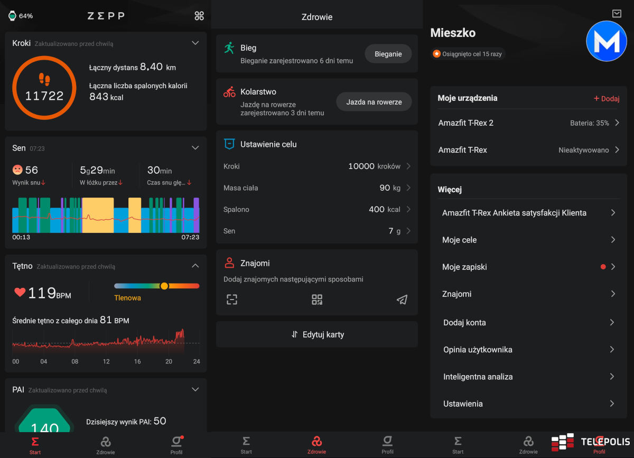Click Edytuj karty button

pos(317,334)
